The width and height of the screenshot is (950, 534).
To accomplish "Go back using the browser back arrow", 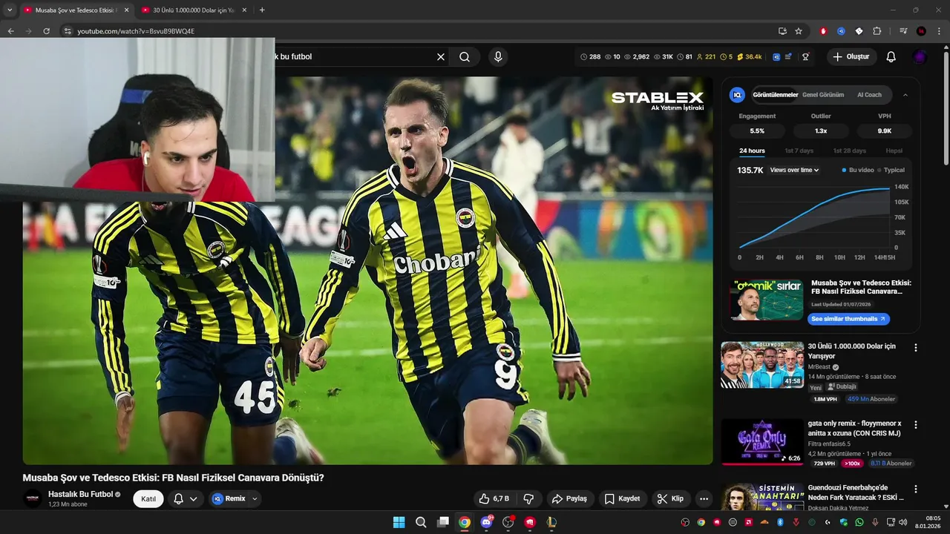I will 10,31.
